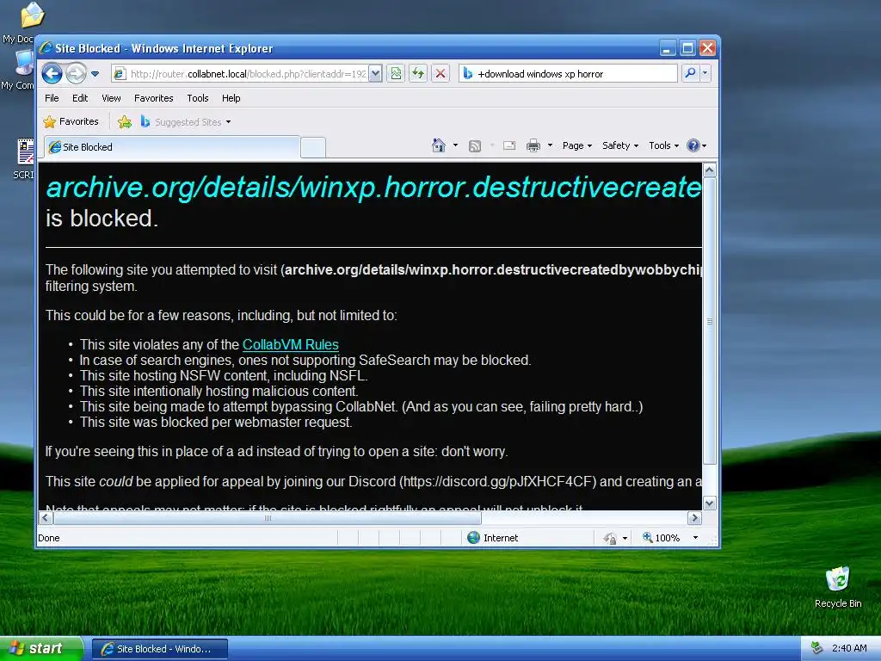Open the recent pages dropdown arrow
Image resolution: width=881 pixels, height=661 pixels.
click(x=95, y=74)
